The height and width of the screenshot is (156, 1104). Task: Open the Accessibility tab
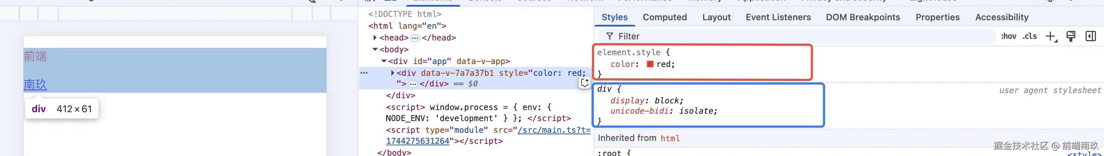tap(1001, 17)
